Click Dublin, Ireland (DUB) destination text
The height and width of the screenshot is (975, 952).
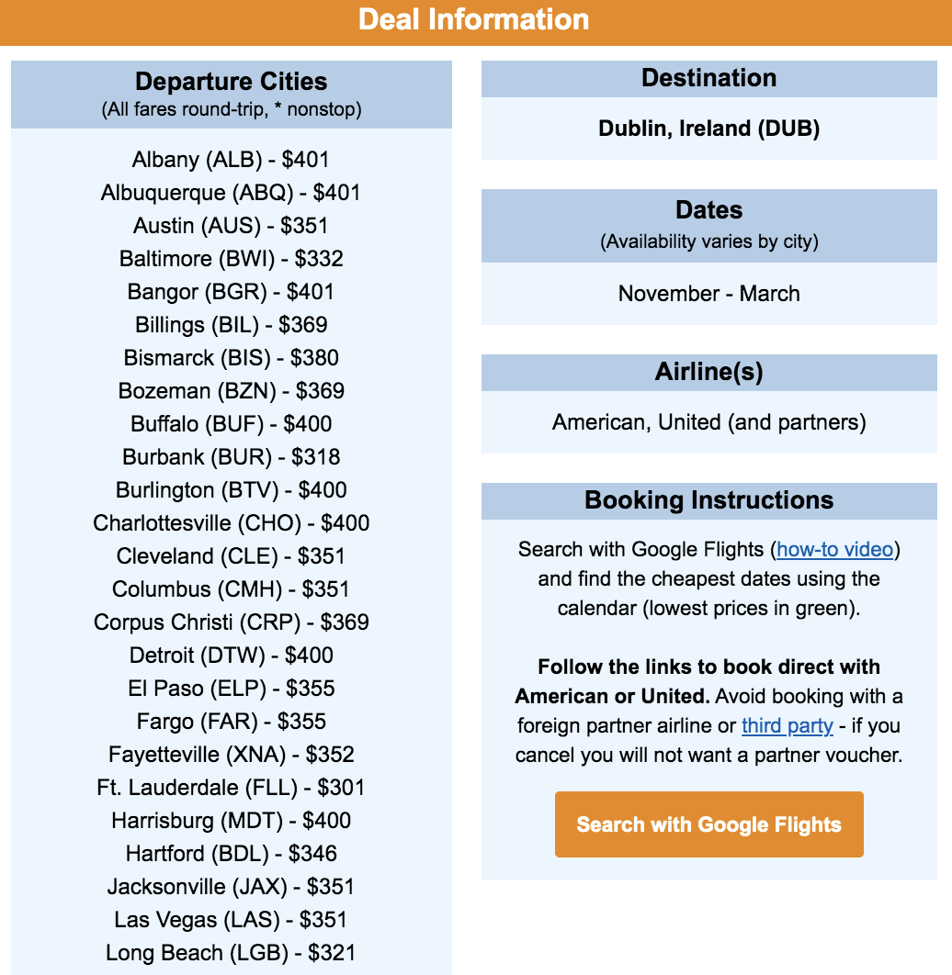point(708,129)
